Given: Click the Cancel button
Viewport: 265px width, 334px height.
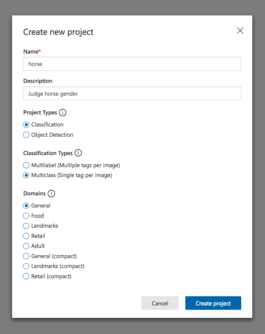Looking at the screenshot, I should tap(160, 303).
